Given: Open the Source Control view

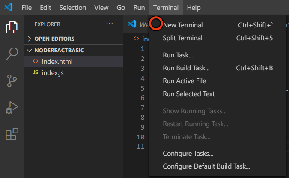Looking at the screenshot, I should pyautogui.click(x=12, y=81).
